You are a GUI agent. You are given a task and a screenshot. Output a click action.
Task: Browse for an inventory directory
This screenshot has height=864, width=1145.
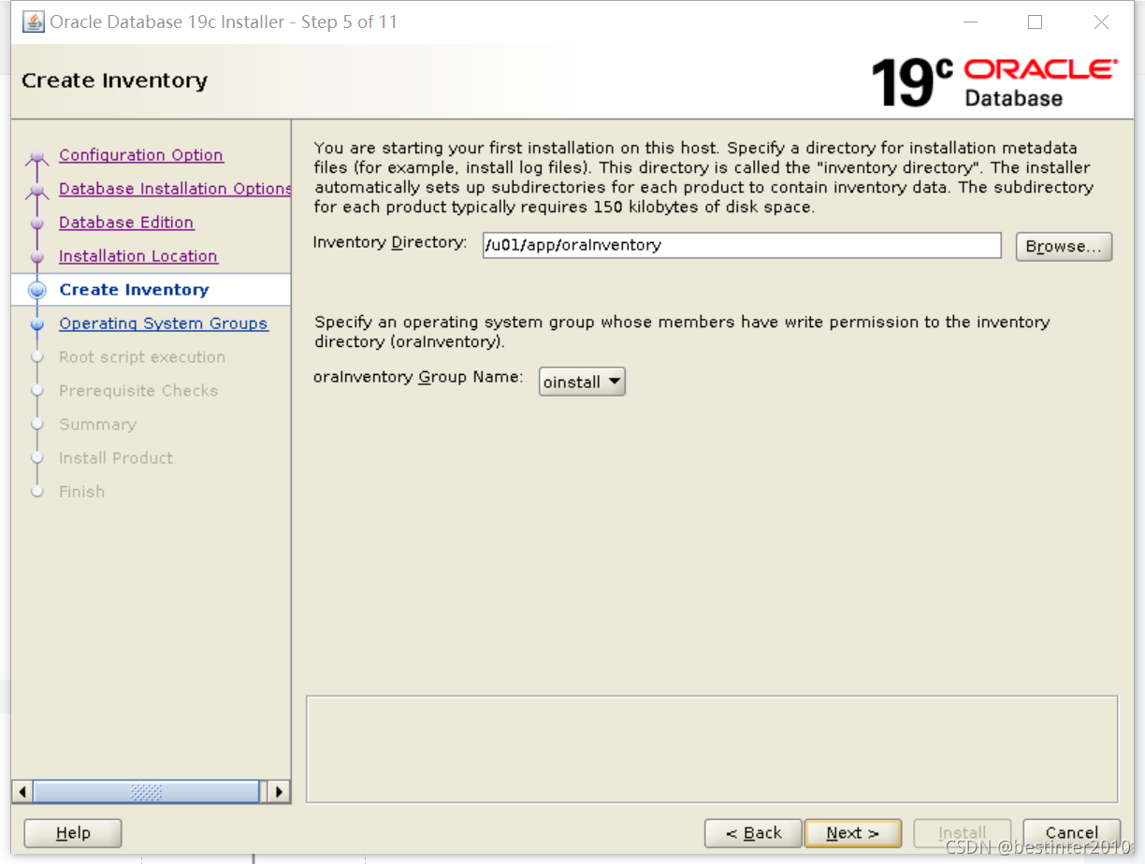pyautogui.click(x=1064, y=246)
